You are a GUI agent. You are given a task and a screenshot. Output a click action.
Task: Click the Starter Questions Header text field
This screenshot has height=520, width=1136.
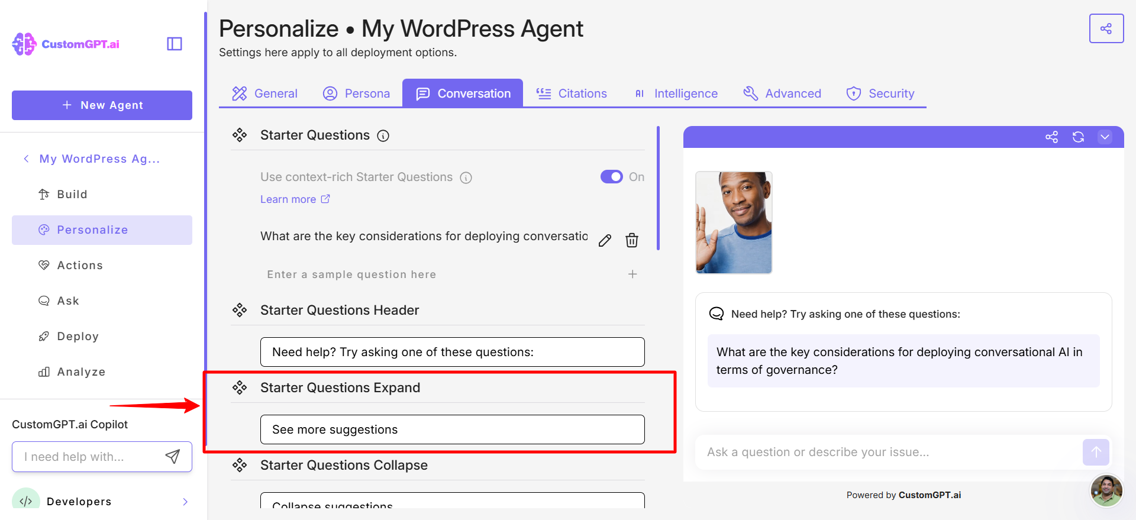tap(453, 352)
